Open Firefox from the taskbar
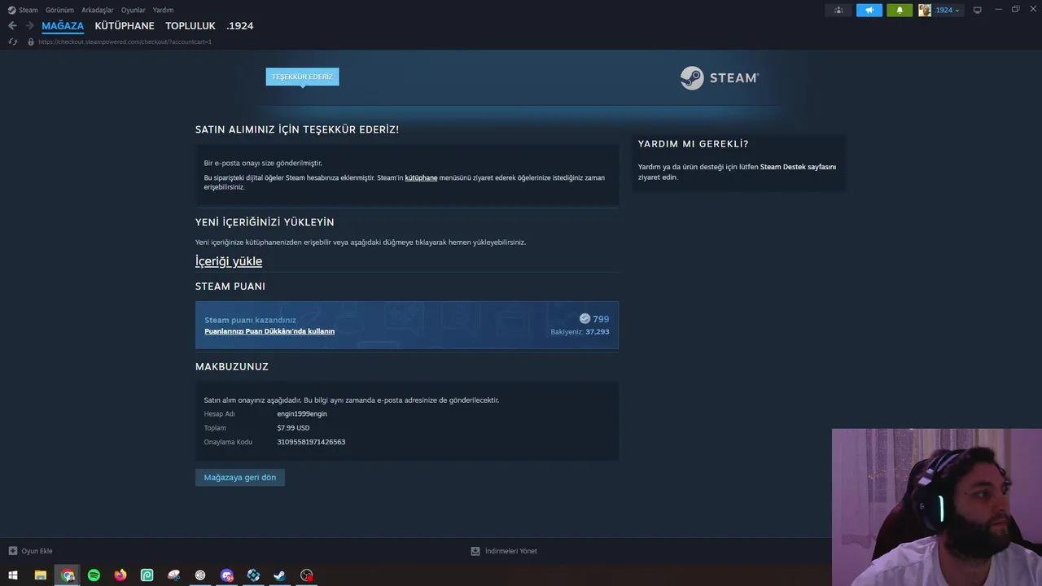Image resolution: width=1042 pixels, height=586 pixels. (120, 575)
